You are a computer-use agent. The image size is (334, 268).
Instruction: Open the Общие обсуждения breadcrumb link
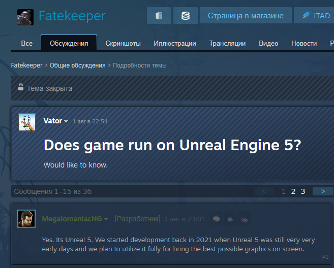click(78, 65)
